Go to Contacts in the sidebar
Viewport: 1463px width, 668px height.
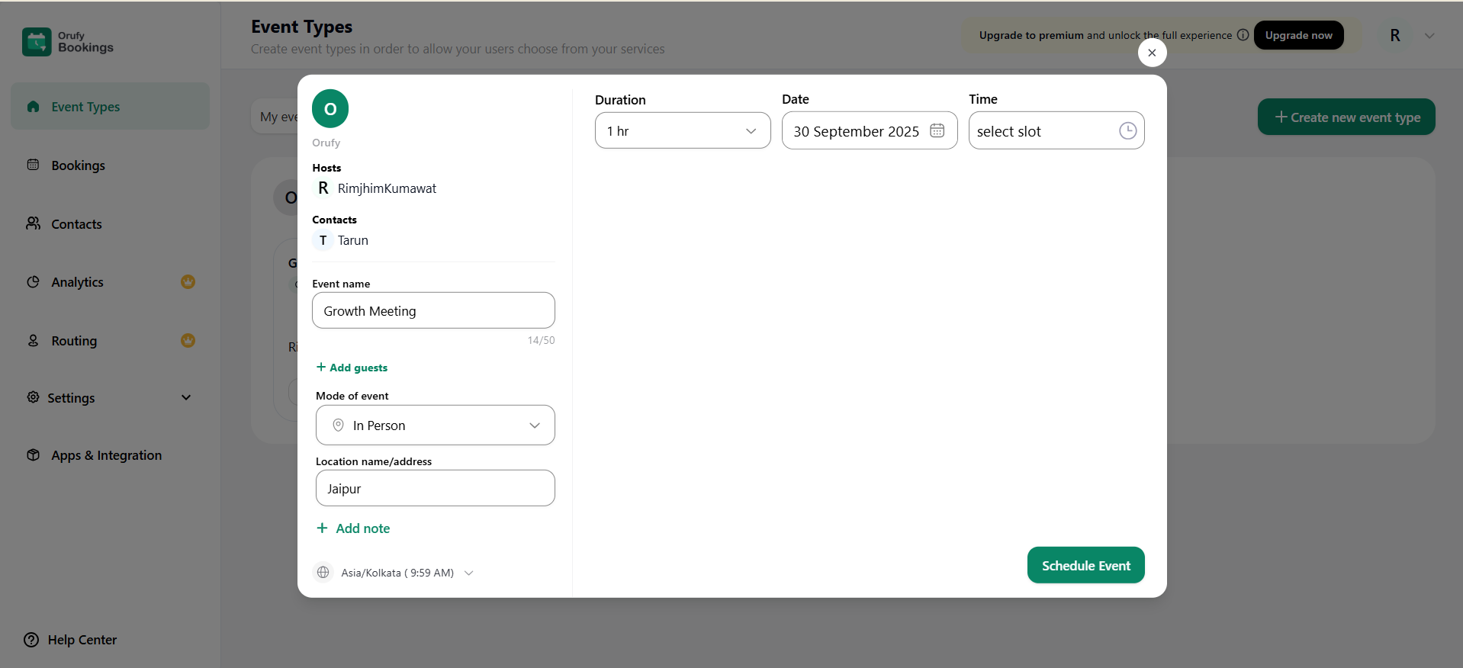[76, 224]
